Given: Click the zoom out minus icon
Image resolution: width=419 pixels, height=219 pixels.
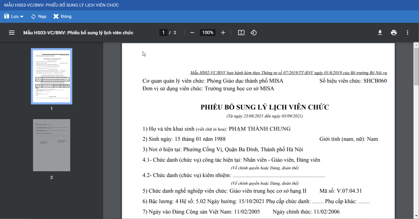Looking at the screenshot, I should (x=192, y=33).
